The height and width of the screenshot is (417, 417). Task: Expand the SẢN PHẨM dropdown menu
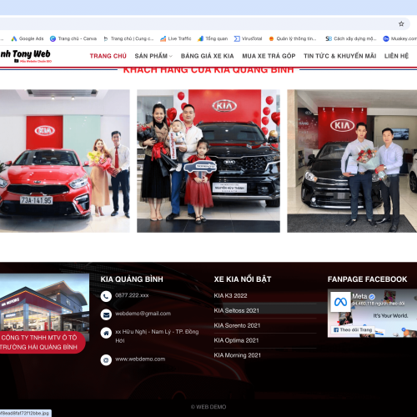click(153, 56)
